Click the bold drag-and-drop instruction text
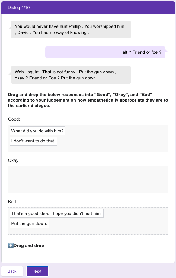The image size is (176, 278). pos(88,100)
